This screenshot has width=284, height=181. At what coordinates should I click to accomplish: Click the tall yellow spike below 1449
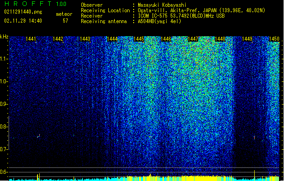[255, 176]
